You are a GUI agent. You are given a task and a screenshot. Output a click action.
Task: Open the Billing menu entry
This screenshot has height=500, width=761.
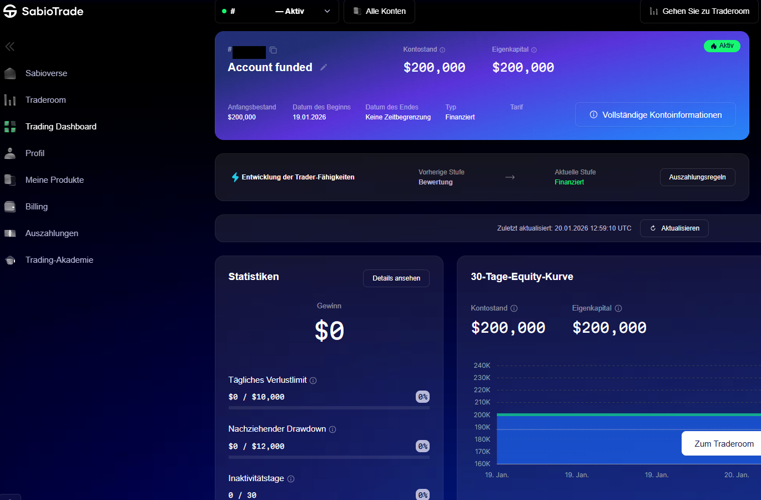36,206
